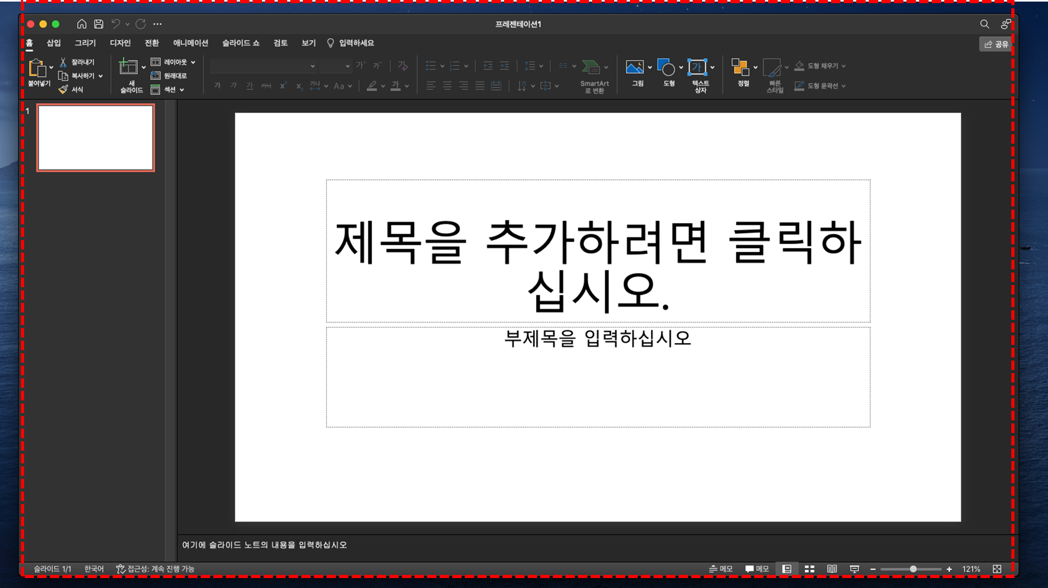This screenshot has width=1048, height=588.
Task: Expand bullet list options arrow
Action: [x=442, y=66]
